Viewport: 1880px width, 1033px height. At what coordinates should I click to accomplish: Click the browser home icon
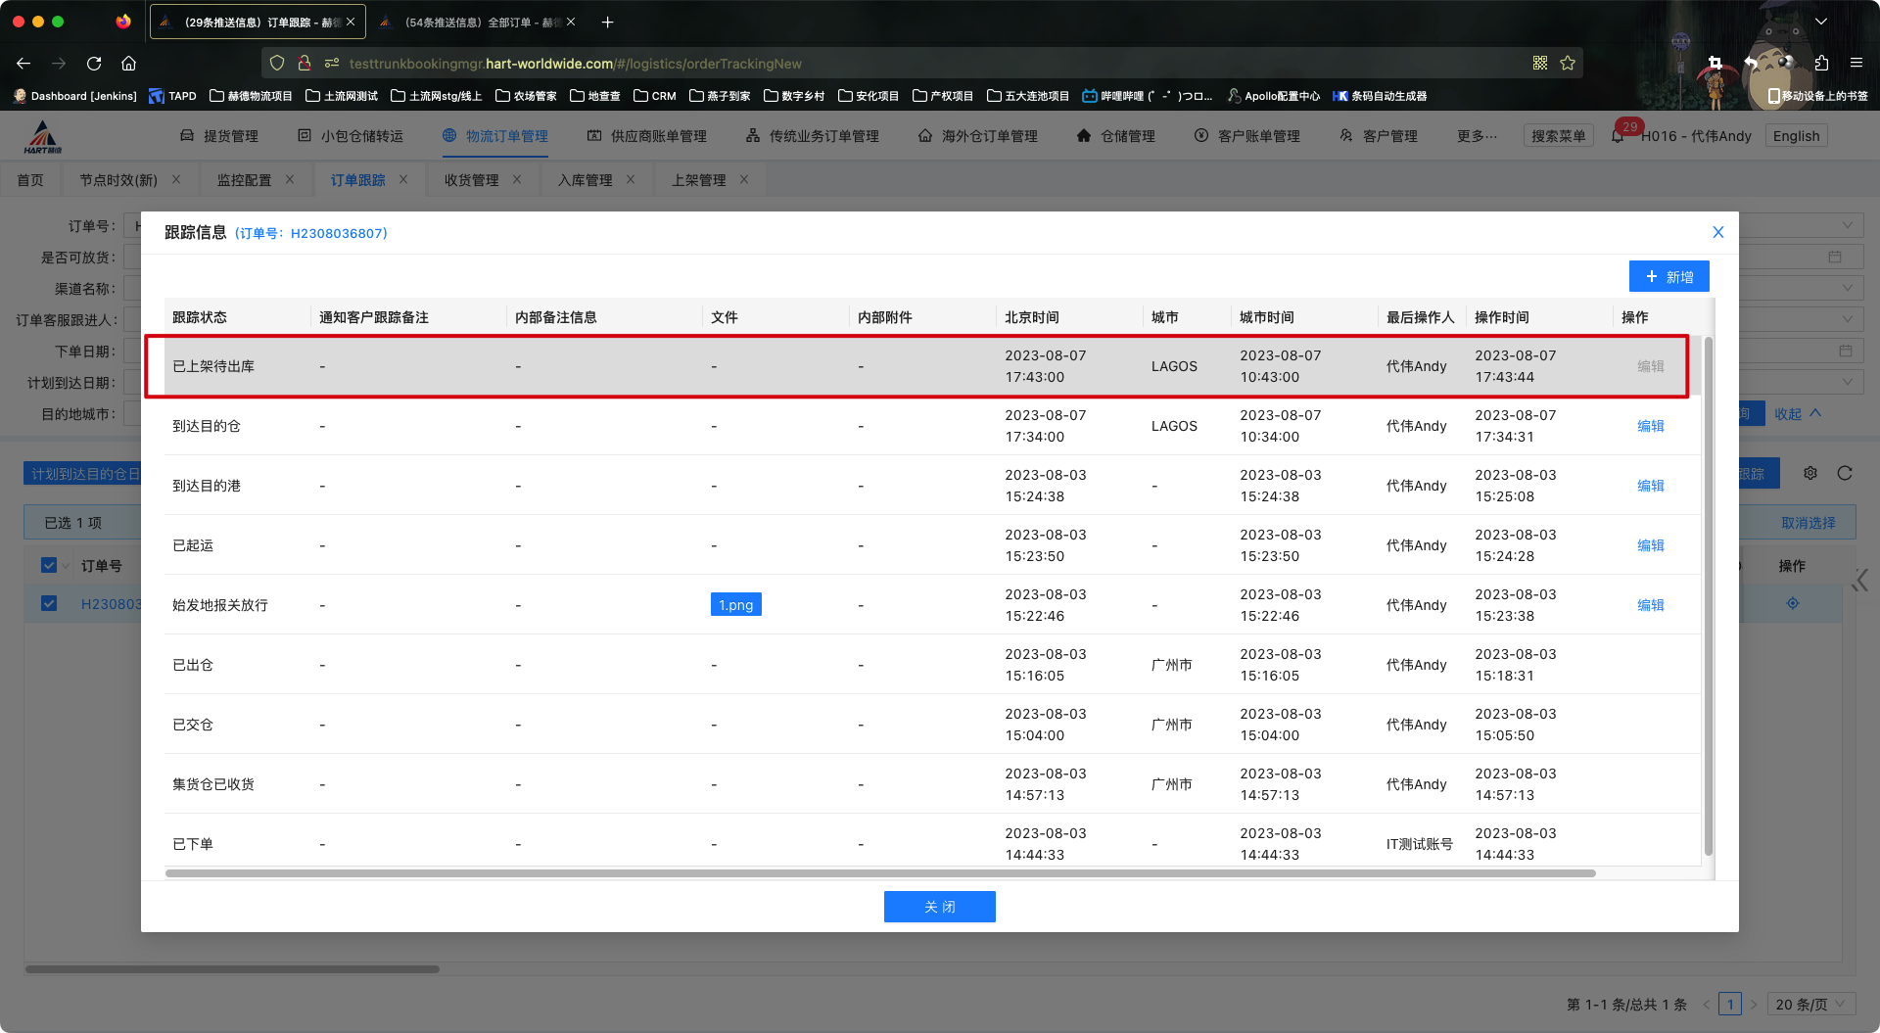(x=128, y=64)
